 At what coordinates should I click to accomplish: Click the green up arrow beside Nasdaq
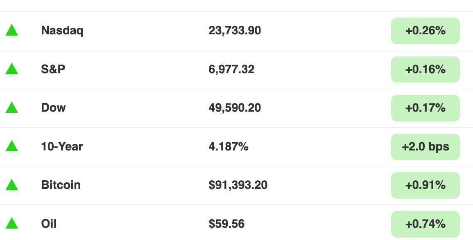(12, 30)
